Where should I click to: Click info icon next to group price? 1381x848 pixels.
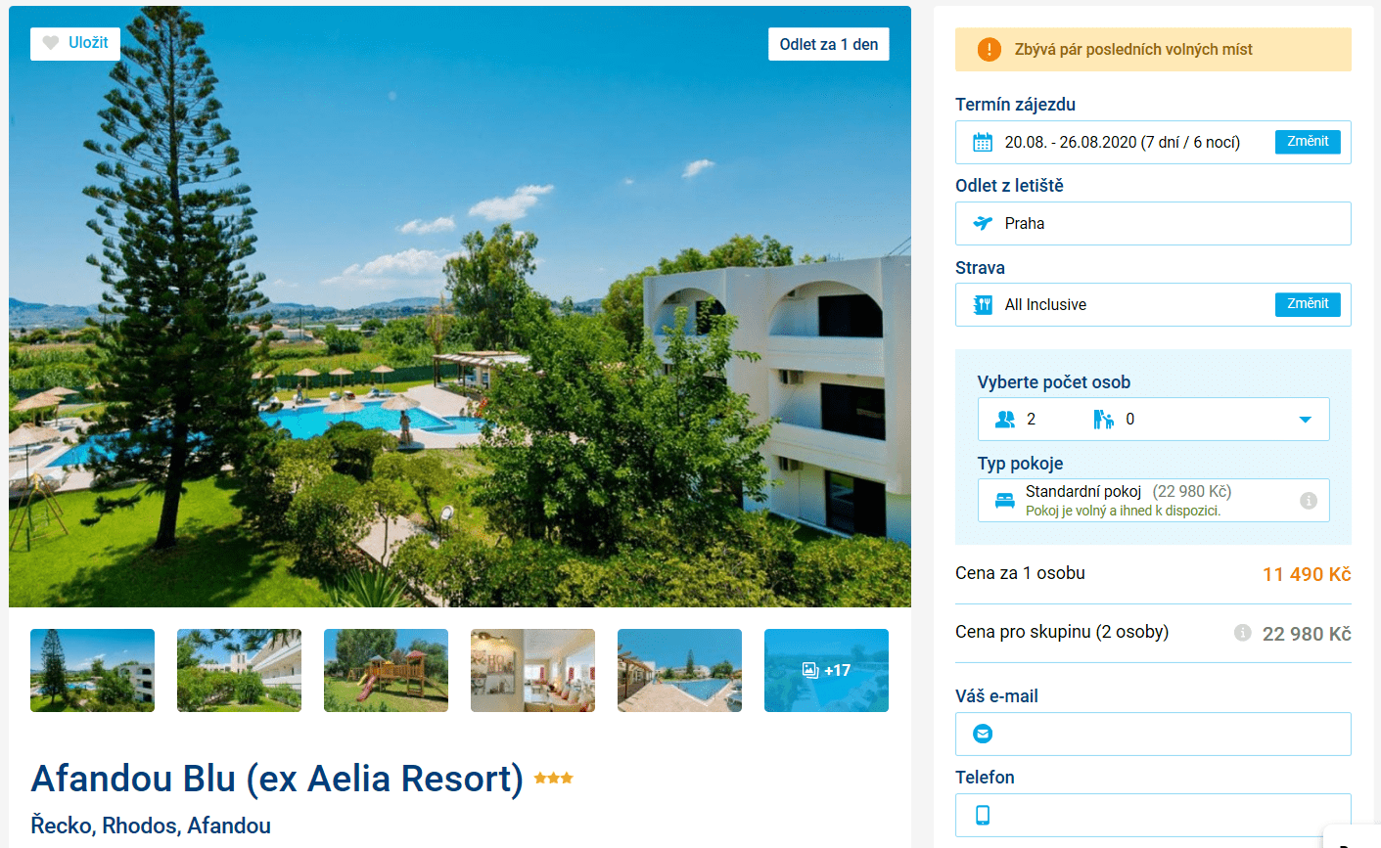[1243, 633]
